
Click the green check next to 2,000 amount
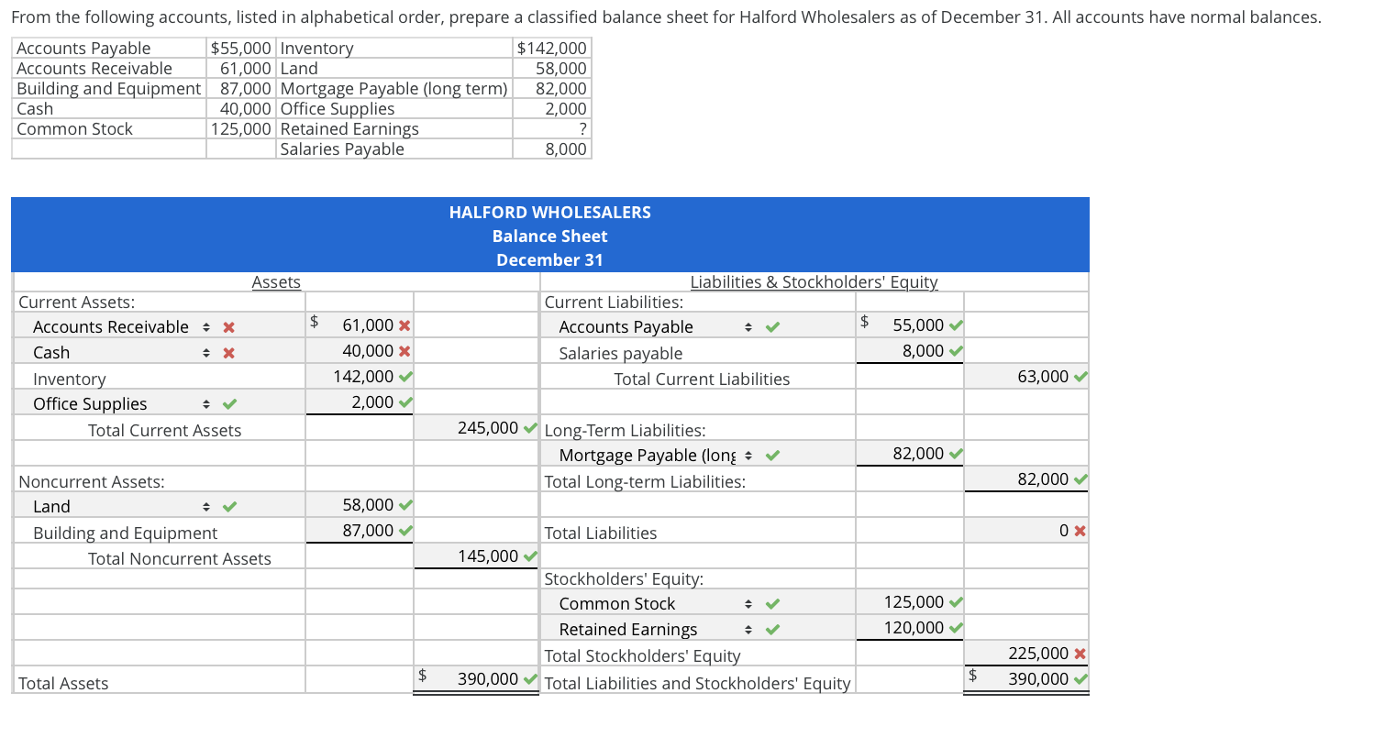404,402
